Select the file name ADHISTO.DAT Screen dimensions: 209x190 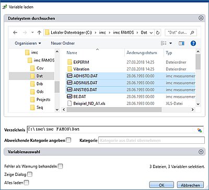[x=86, y=76]
